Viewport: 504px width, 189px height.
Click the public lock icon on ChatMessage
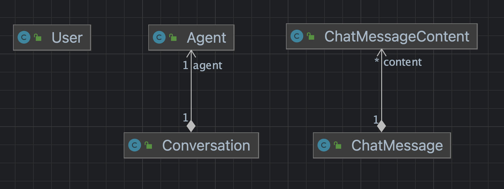(338, 145)
